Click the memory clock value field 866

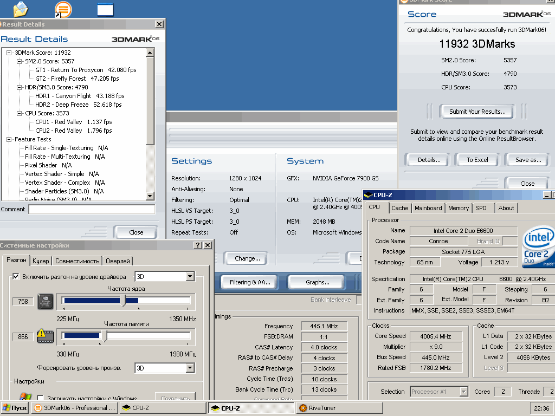click(x=23, y=337)
